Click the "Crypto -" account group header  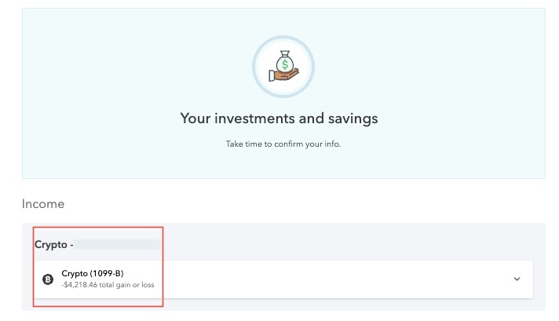[54, 244]
